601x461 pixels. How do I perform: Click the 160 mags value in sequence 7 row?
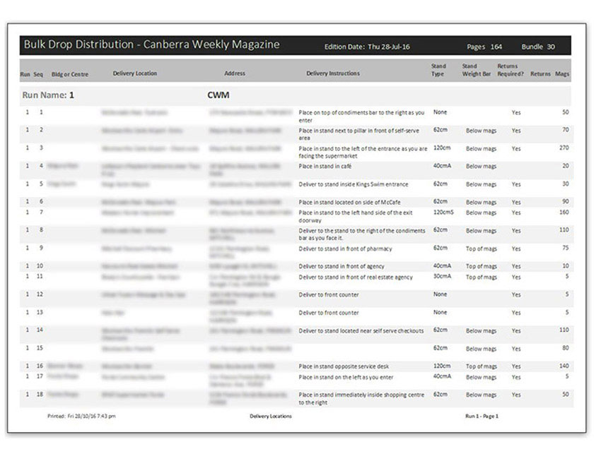pyautogui.click(x=564, y=212)
